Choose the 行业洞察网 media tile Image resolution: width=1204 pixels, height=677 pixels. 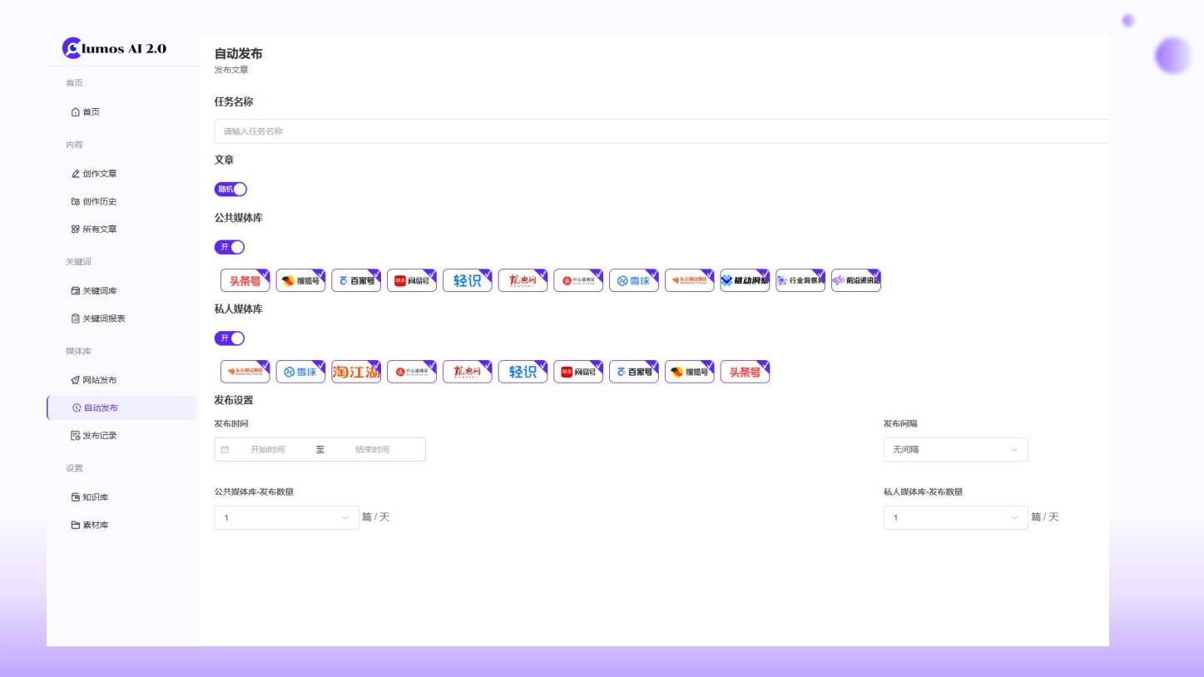point(800,281)
